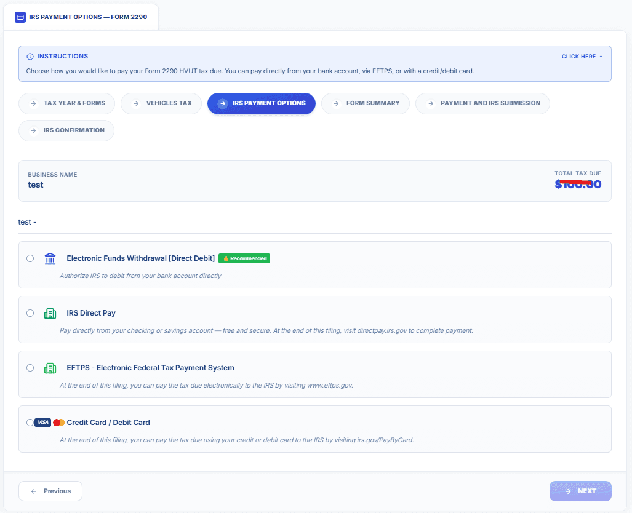Click the Total Tax Due label
The image size is (632, 513).
coord(578,173)
